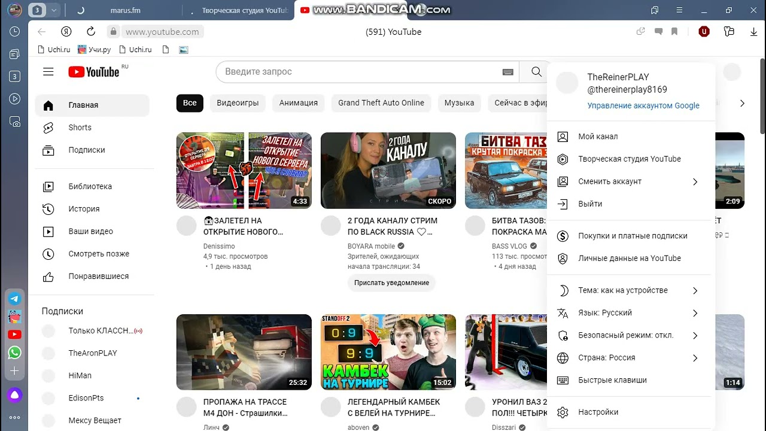
Task: Open browser downloads arrow icon
Action: [x=753, y=32]
